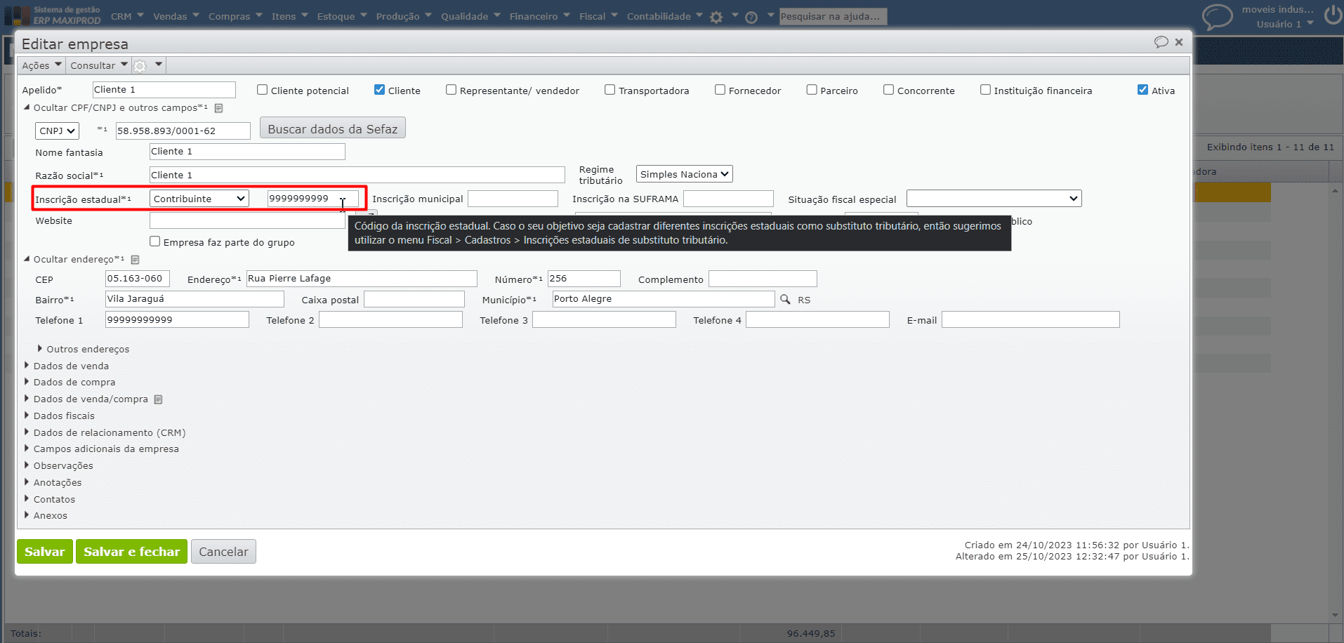
Task: Close the Editar empresa dialog
Action: click(1179, 42)
